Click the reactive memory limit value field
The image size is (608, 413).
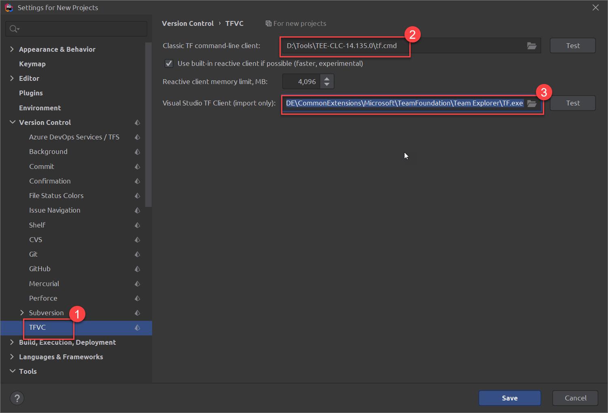[x=301, y=82]
